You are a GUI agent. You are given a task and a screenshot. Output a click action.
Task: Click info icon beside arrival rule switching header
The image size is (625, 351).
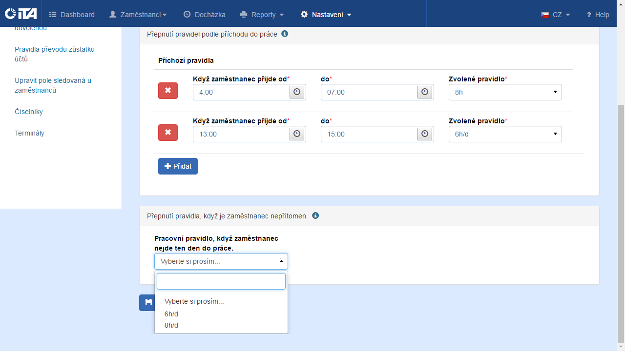coord(285,34)
